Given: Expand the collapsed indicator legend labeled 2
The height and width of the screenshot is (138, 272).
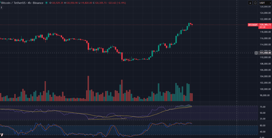Looking at the screenshot, I should 1,7.
